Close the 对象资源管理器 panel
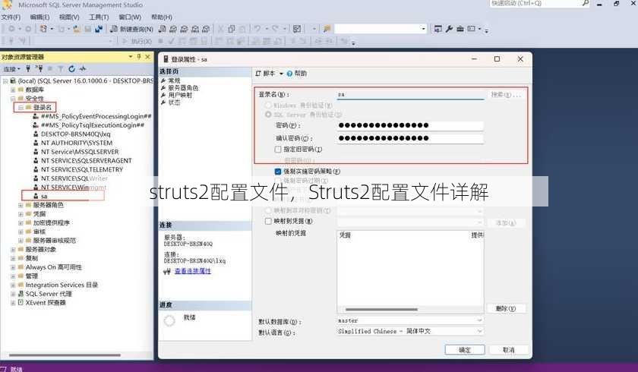 pyautogui.click(x=147, y=56)
